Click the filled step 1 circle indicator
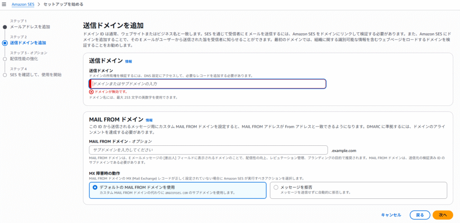 pyautogui.click(x=4, y=27)
